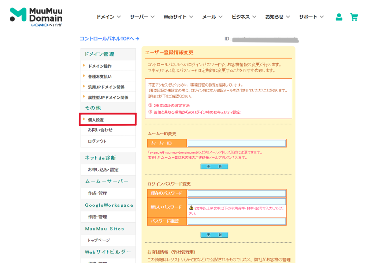The height and width of the screenshot is (263, 375).
Task: Expand the ドメイン dropdown menu
Action: (x=108, y=17)
